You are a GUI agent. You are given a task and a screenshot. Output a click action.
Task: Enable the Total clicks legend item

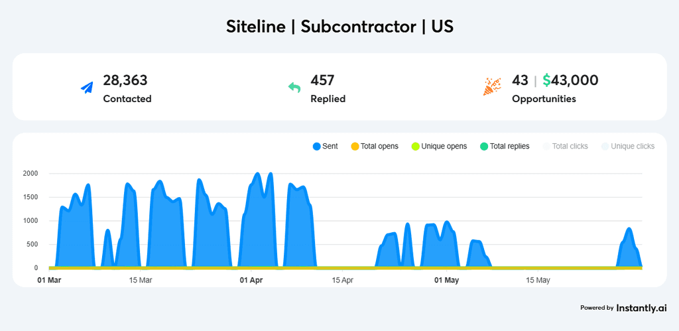(x=565, y=147)
